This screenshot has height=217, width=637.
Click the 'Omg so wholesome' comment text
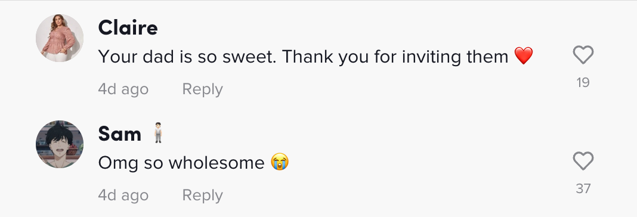[181, 163]
